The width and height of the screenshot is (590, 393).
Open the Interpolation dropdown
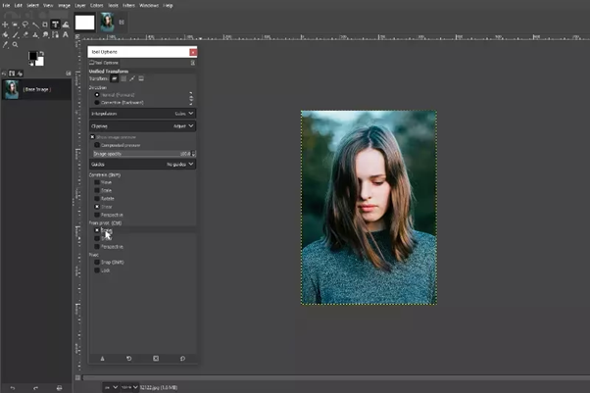(143, 114)
